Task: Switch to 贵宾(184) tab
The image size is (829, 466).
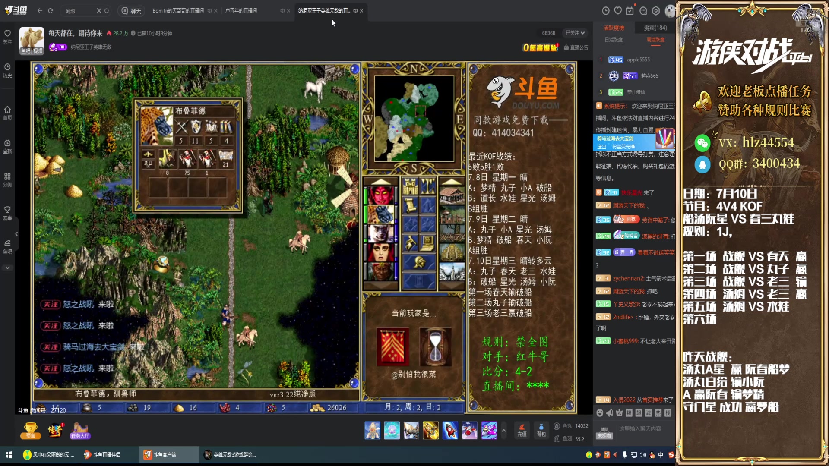Action: [655, 28]
